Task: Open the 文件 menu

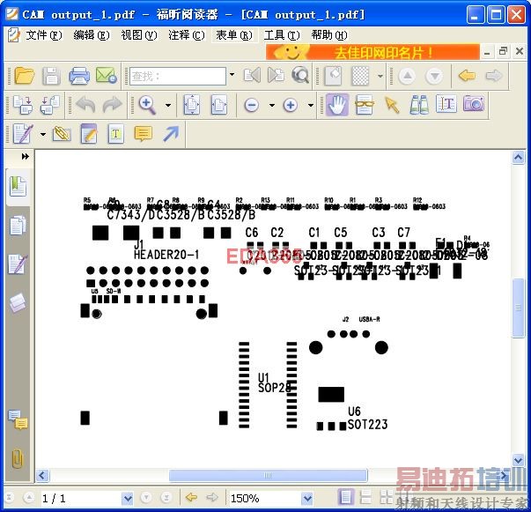Action: coord(44,35)
